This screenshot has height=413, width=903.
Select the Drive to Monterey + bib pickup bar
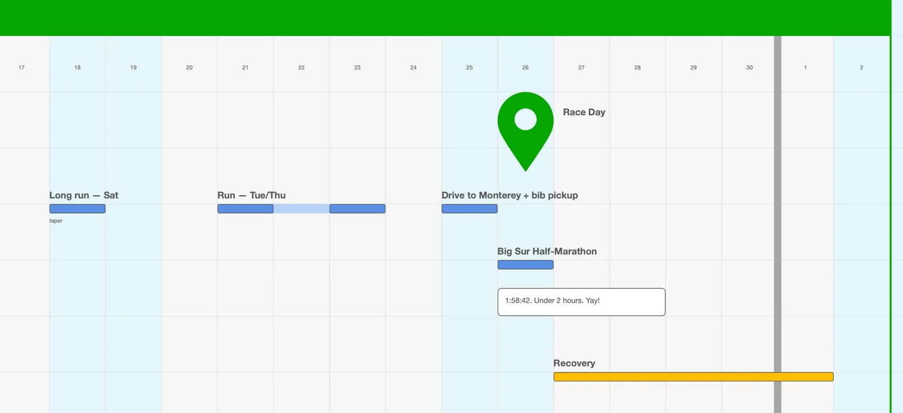(470, 209)
